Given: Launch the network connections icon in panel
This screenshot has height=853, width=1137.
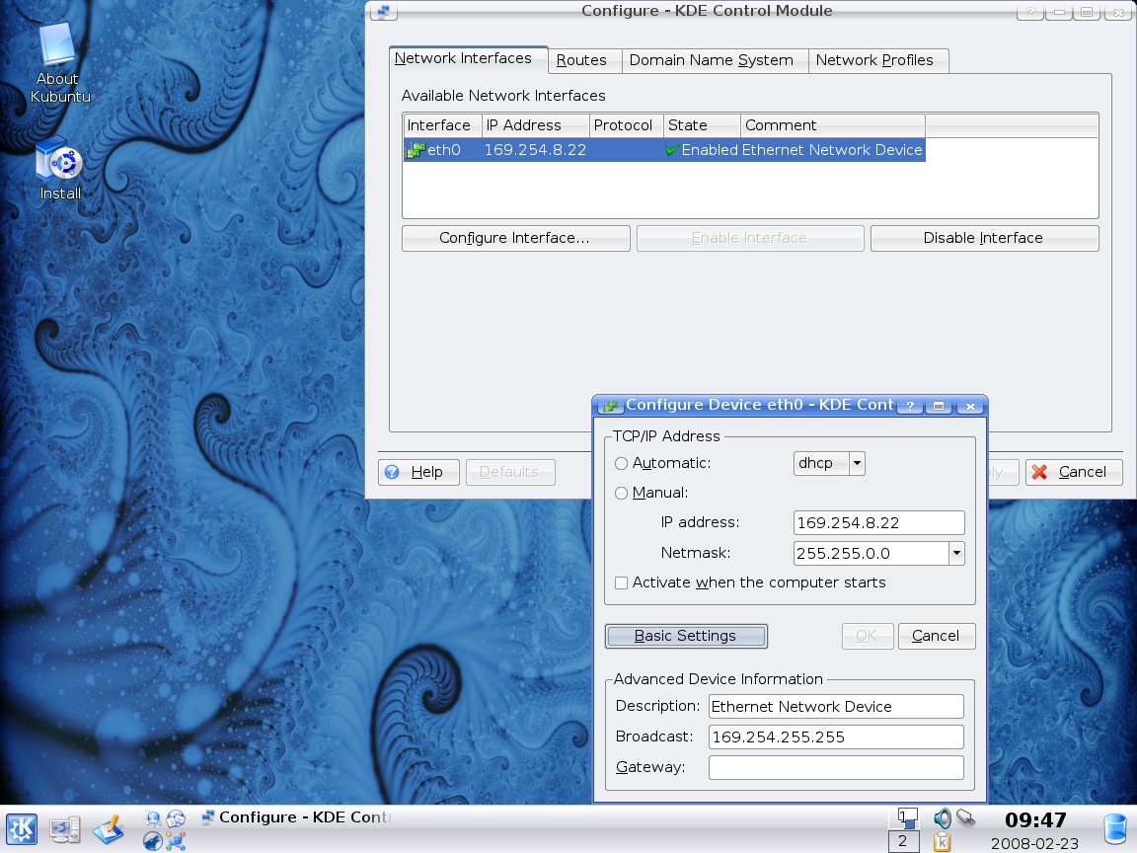Looking at the screenshot, I should (x=177, y=841).
